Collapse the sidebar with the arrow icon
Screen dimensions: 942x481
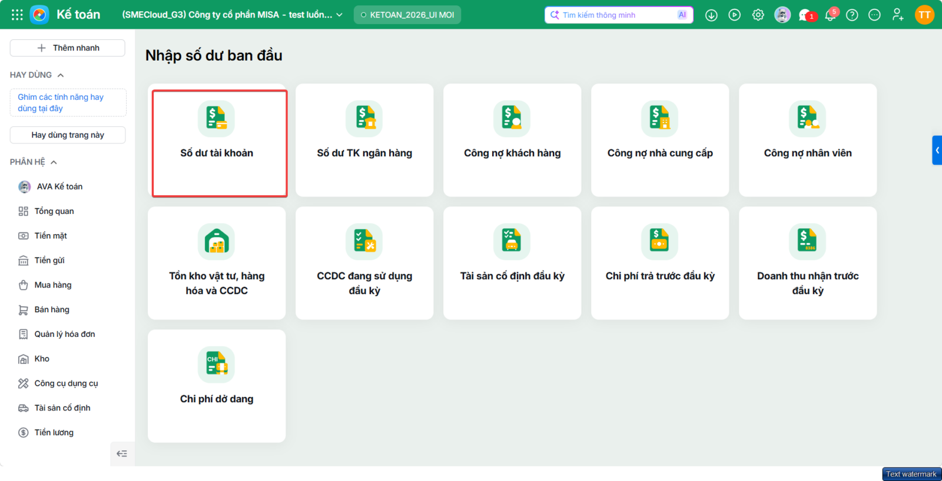[x=122, y=453]
